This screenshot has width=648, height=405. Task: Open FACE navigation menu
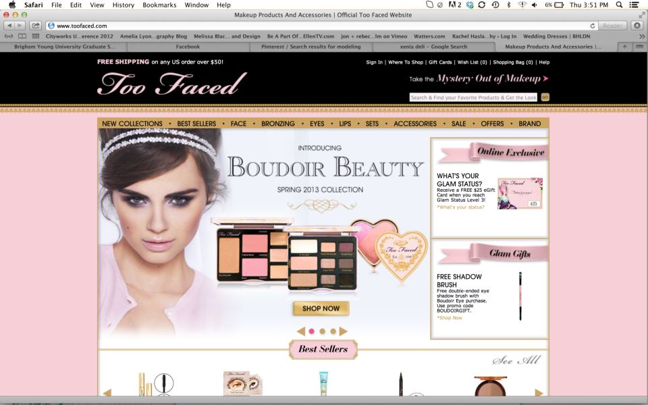pyautogui.click(x=238, y=124)
